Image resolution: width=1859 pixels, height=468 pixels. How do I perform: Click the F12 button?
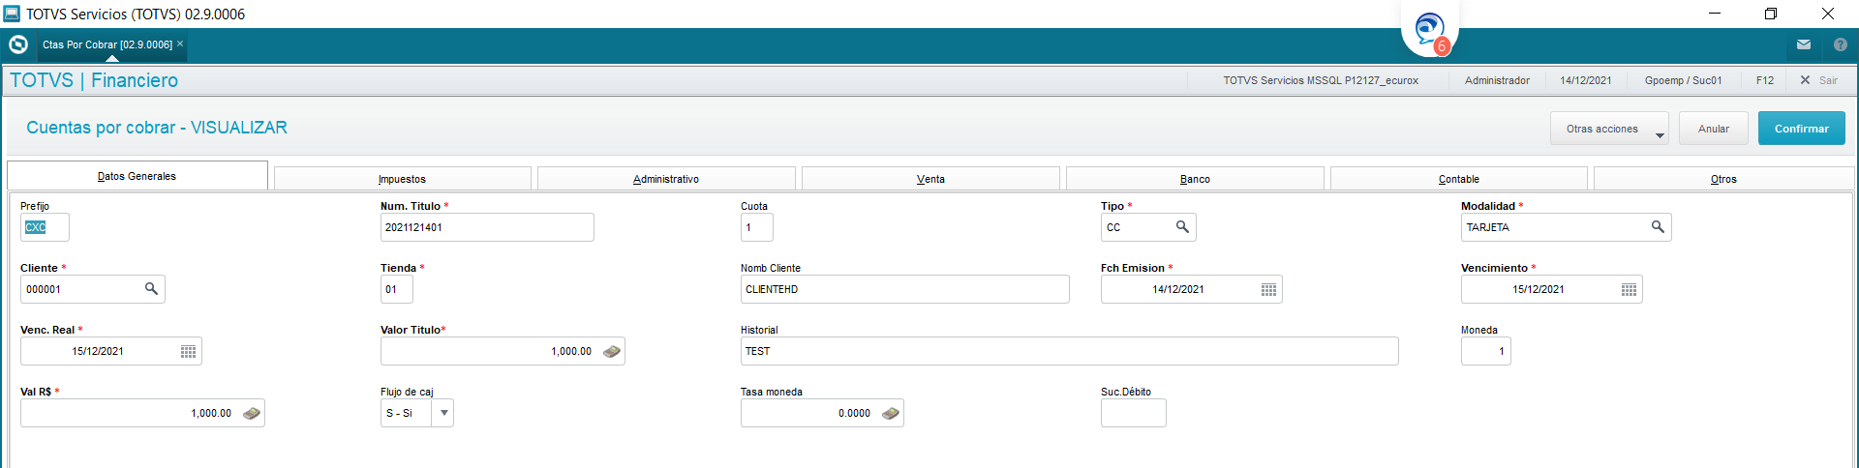tap(1765, 80)
